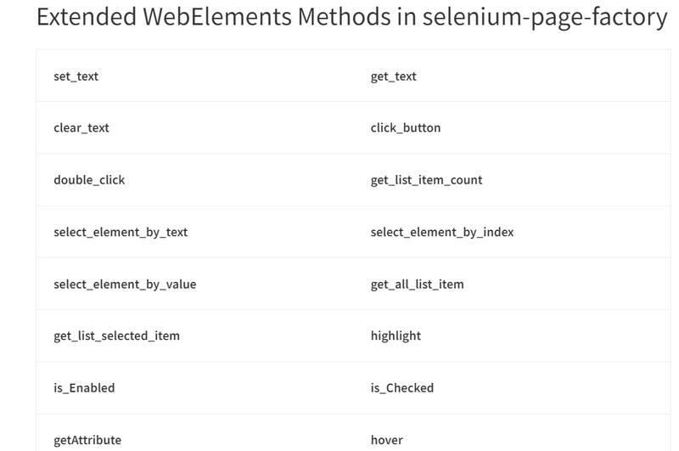Select the select_element_by_index cell
679x451 pixels.
point(441,232)
